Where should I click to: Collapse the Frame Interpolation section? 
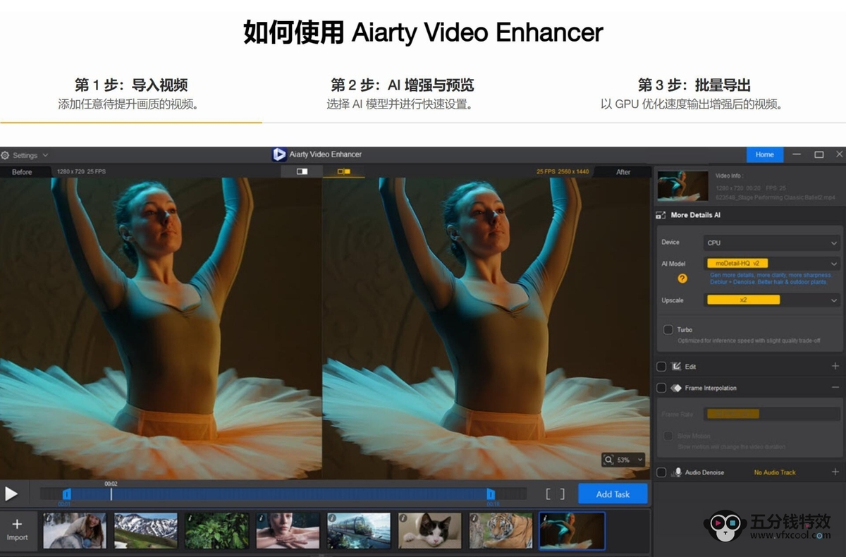(x=835, y=388)
